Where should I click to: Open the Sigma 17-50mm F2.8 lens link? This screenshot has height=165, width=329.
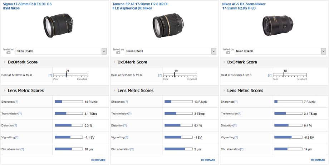27,6
